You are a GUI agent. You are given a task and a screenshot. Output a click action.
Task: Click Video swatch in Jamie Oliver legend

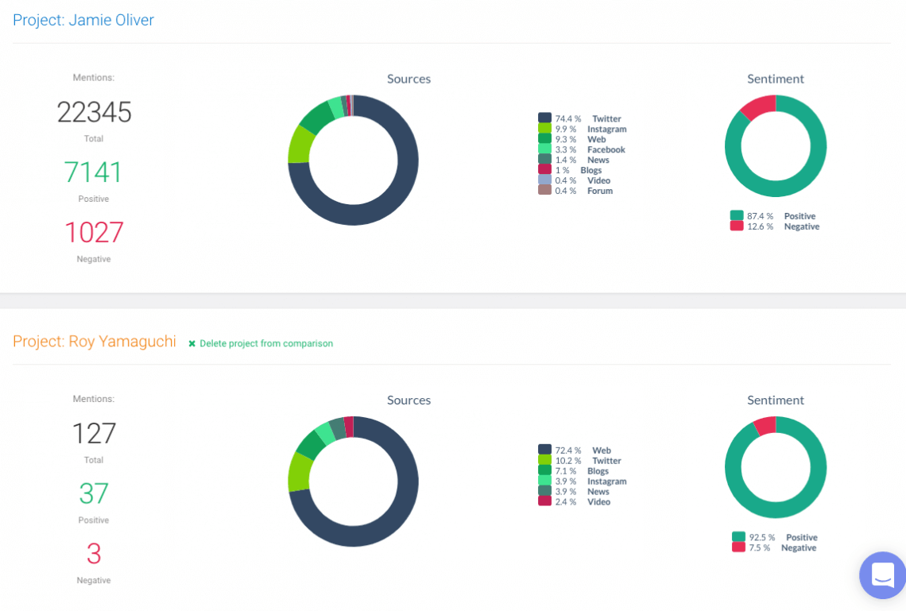544,180
